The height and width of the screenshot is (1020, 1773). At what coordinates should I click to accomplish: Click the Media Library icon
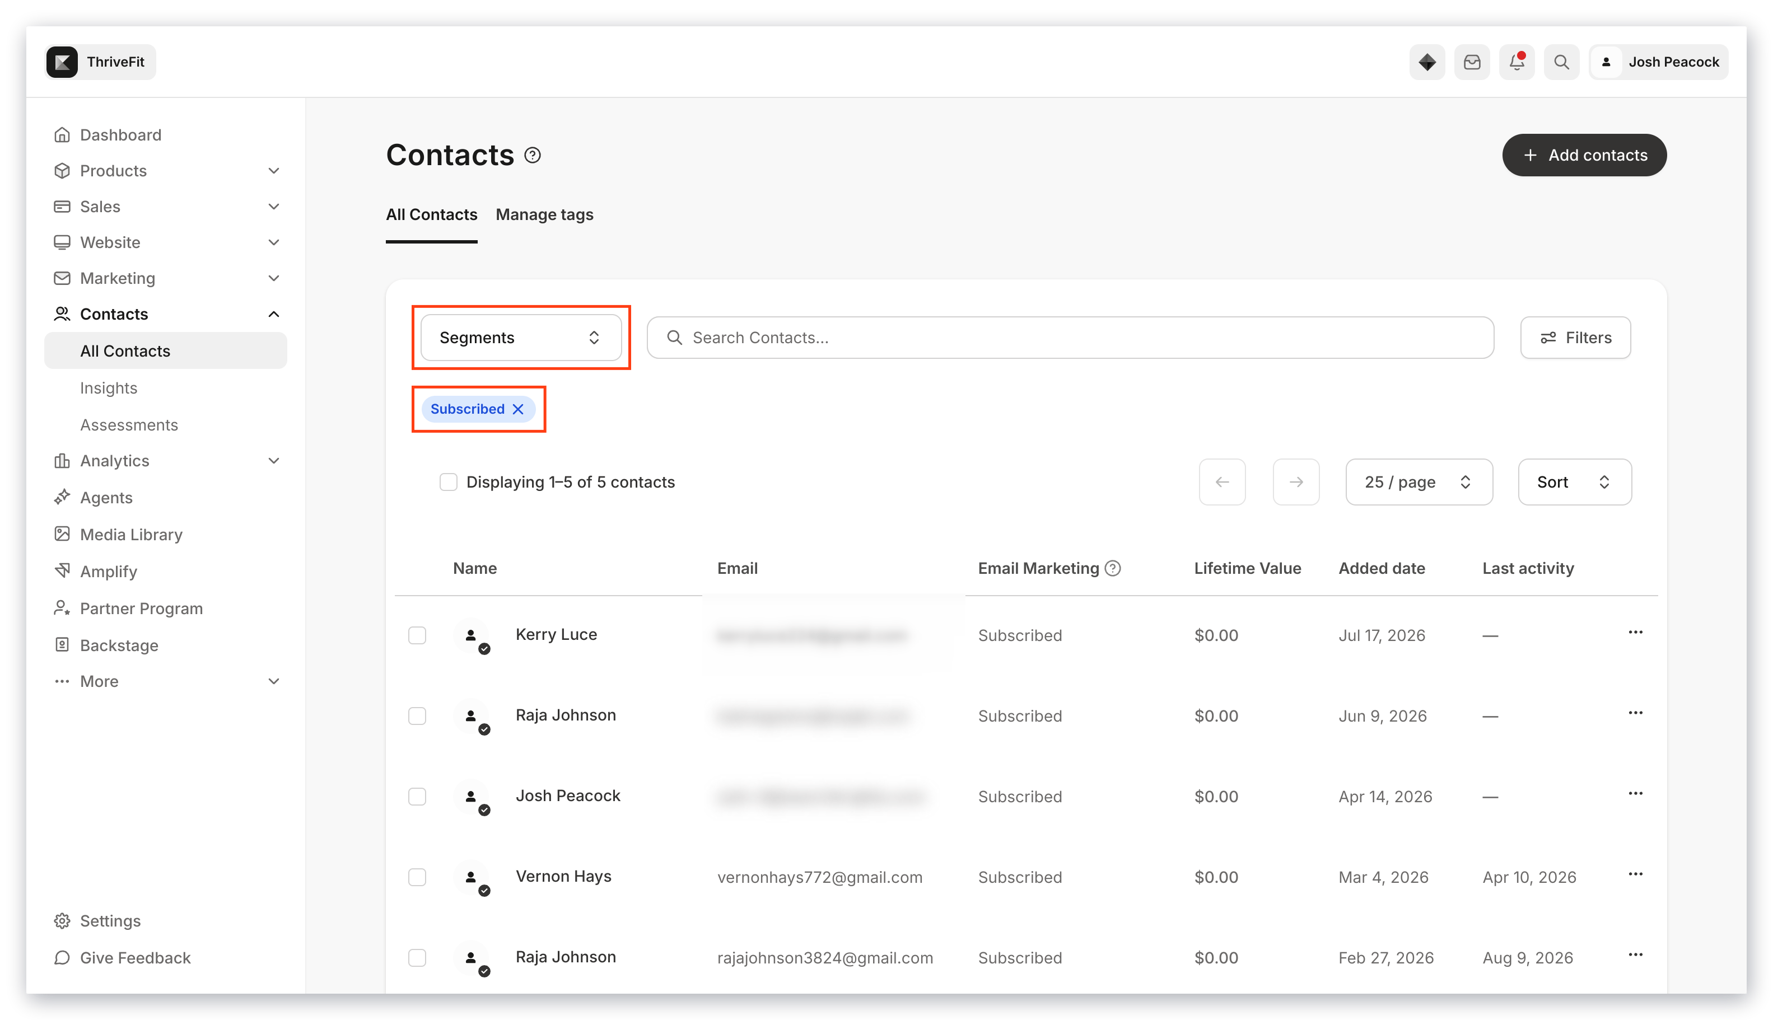pos(62,535)
